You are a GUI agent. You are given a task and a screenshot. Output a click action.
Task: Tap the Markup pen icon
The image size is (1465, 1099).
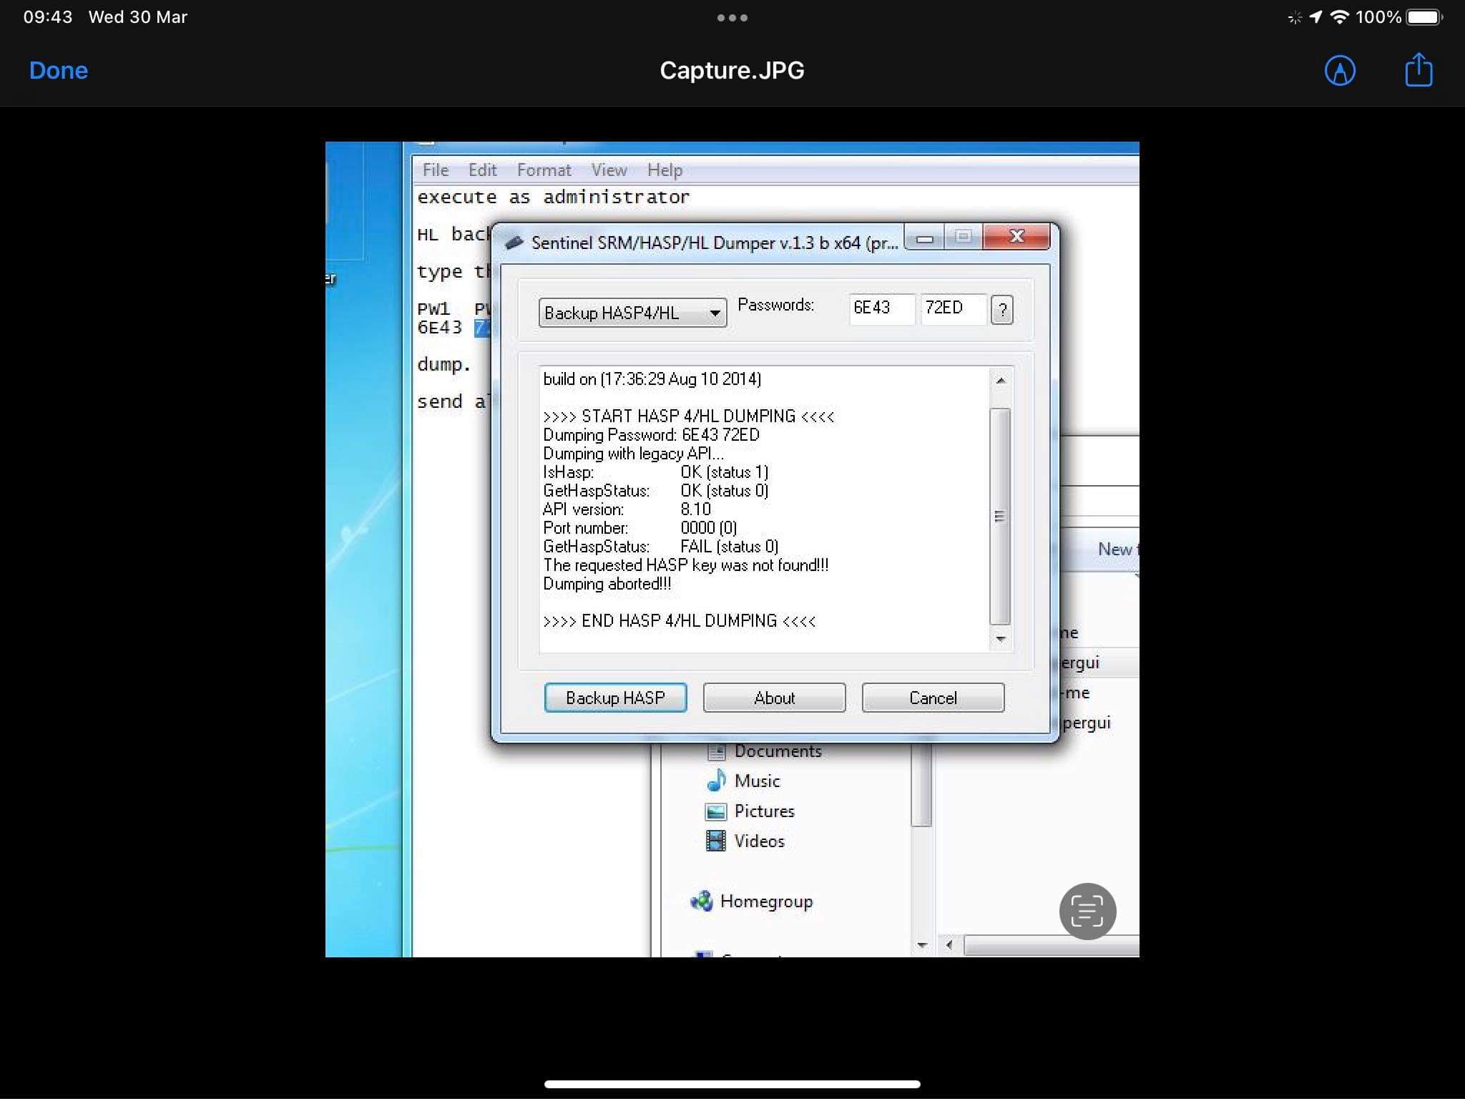(x=1339, y=70)
